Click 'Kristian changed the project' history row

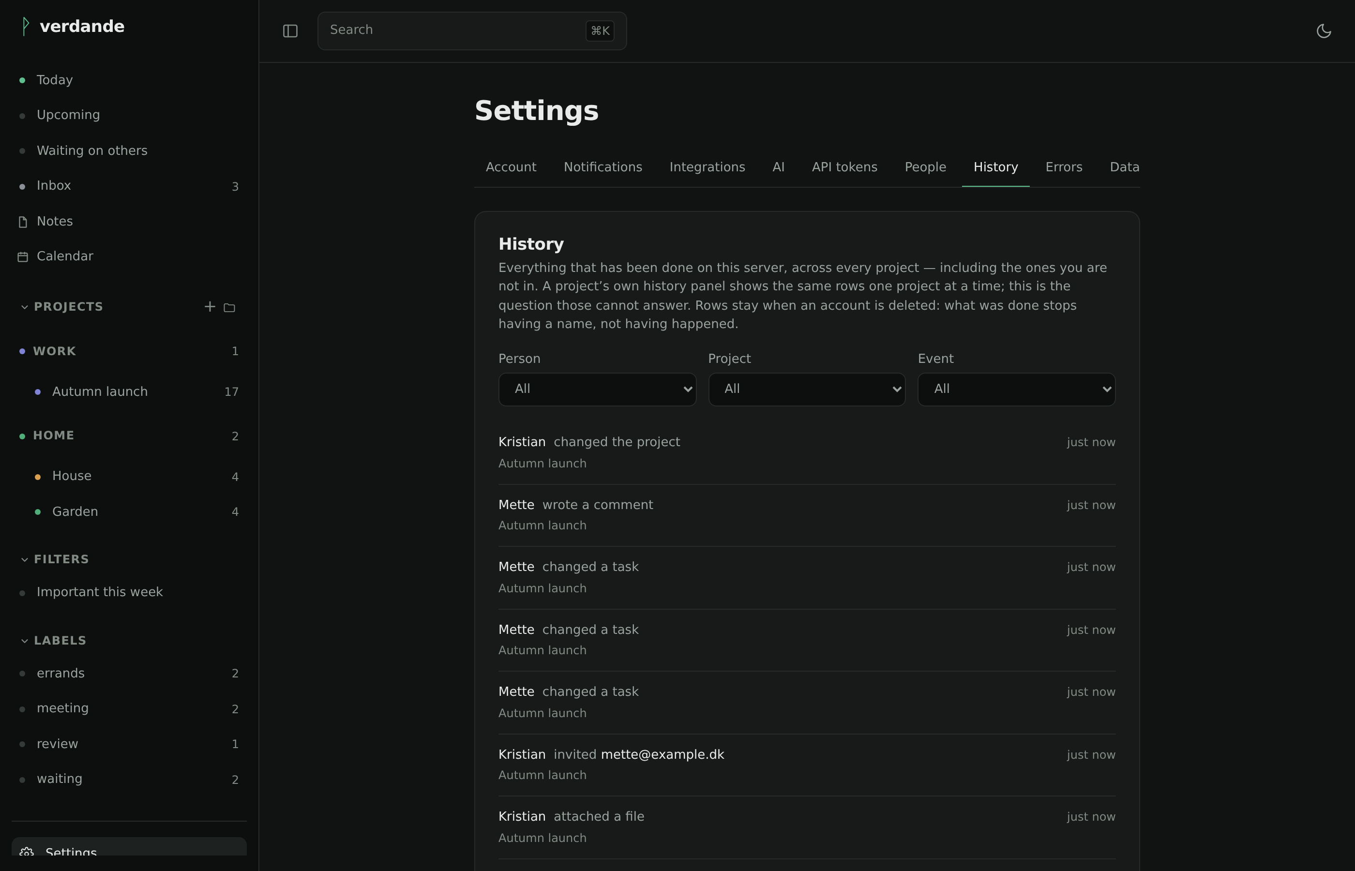pyautogui.click(x=806, y=453)
